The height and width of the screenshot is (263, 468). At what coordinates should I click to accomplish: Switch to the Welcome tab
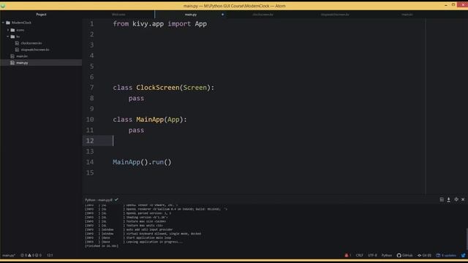[x=118, y=15]
